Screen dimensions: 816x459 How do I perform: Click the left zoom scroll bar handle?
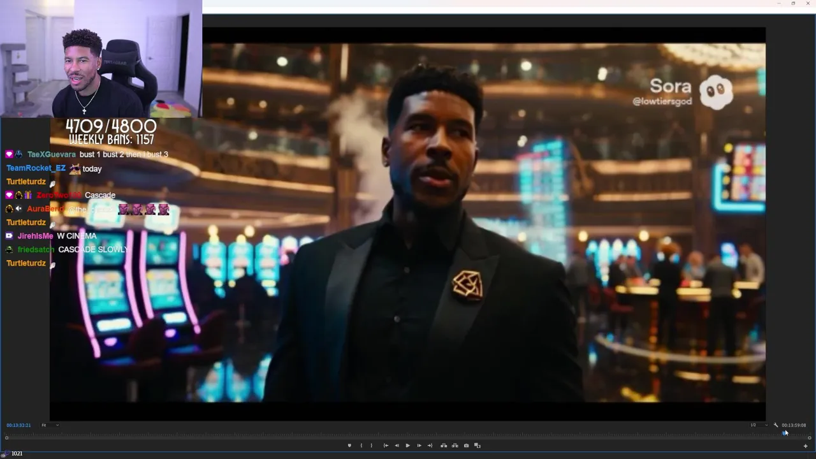(7, 437)
